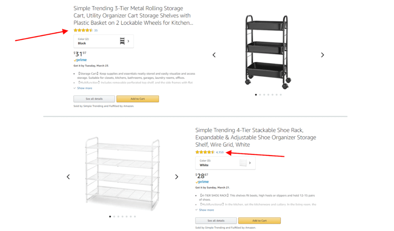Click the Prime badge under $28.87
Image resolution: width=394 pixels, height=231 pixels.
(x=202, y=182)
